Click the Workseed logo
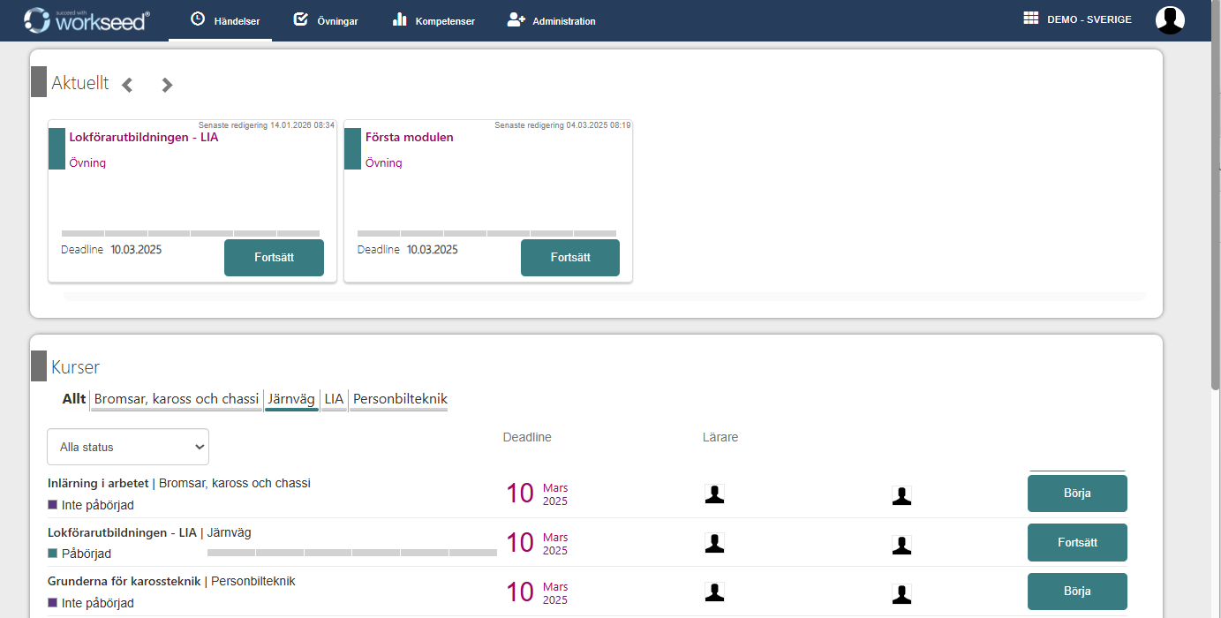 [87, 20]
